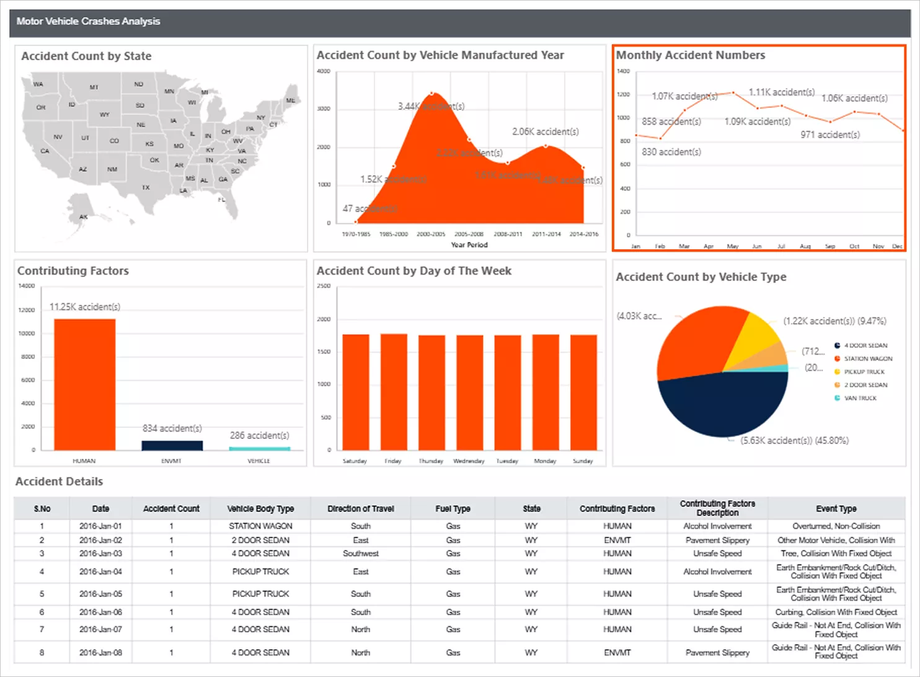Select Colorado (CO) on the state map

pos(114,141)
